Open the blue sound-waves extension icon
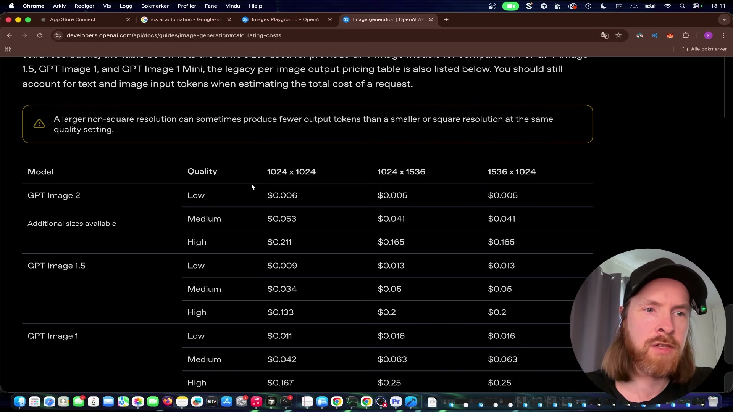Image resolution: width=733 pixels, height=412 pixels. pyautogui.click(x=655, y=35)
